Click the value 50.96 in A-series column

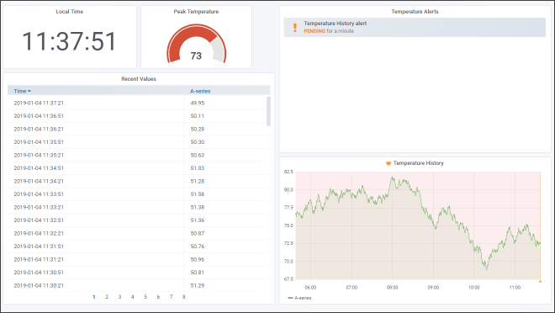click(x=198, y=259)
